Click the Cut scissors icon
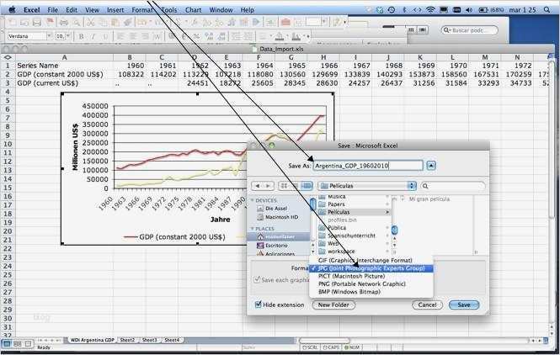Viewport: 560px width, 355px height. pyautogui.click(x=91, y=23)
